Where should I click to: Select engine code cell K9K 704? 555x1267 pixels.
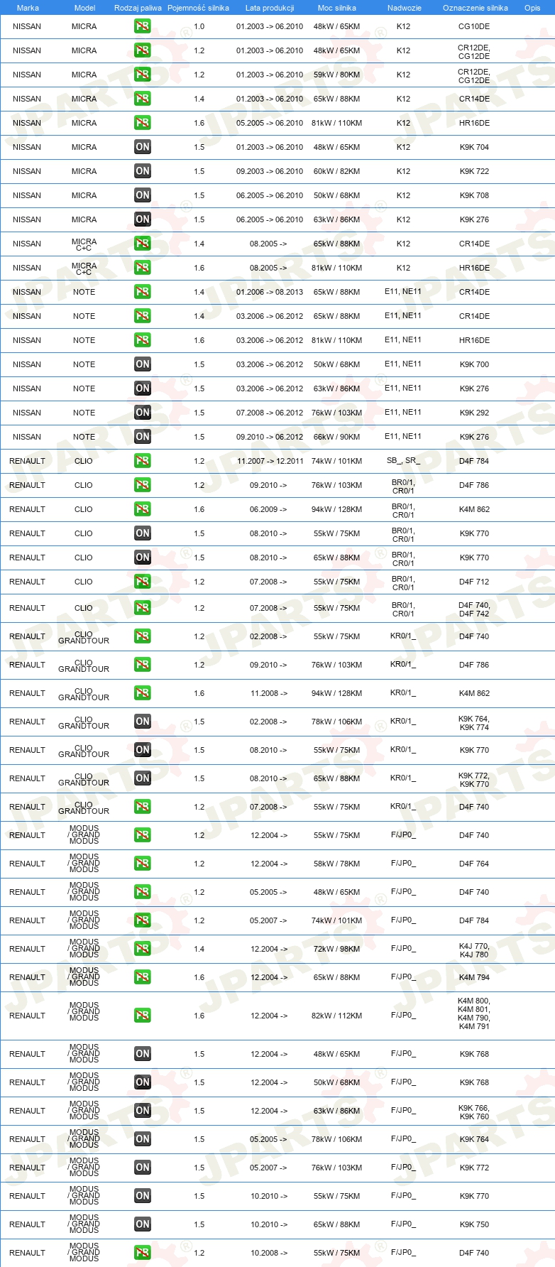pyautogui.click(x=474, y=147)
